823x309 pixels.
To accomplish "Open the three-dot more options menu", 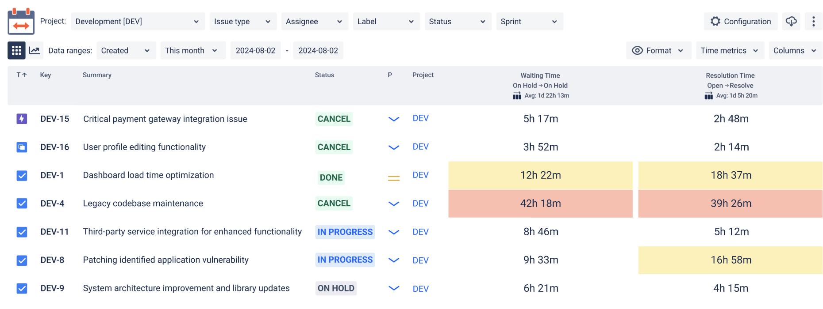I will click(813, 21).
